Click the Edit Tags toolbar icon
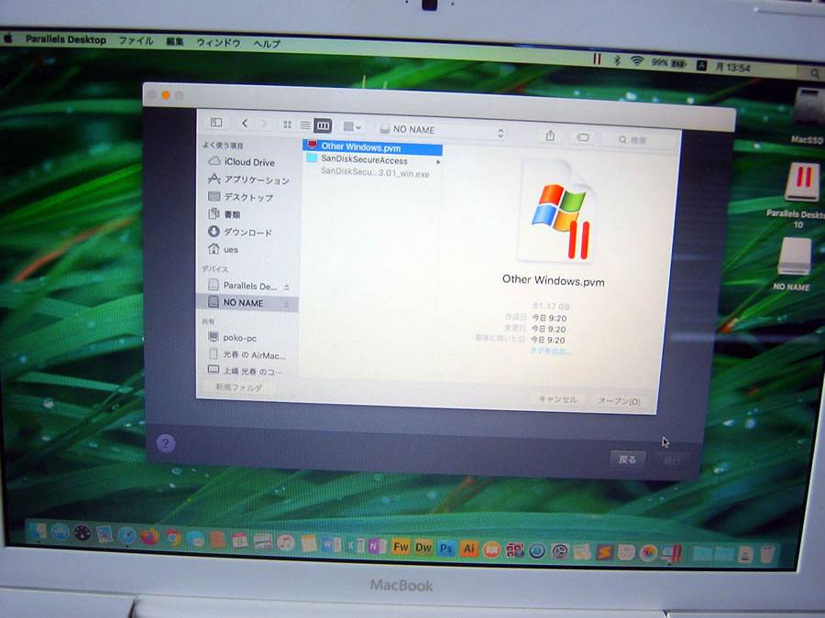The width and height of the screenshot is (825, 618). [583, 137]
